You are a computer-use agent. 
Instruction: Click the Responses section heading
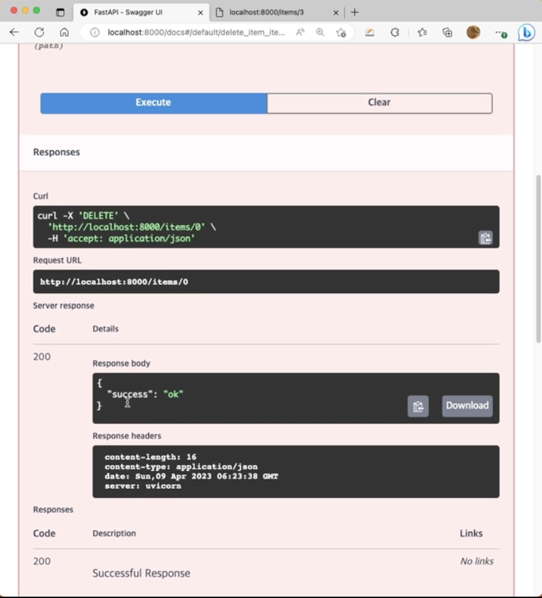(x=57, y=152)
